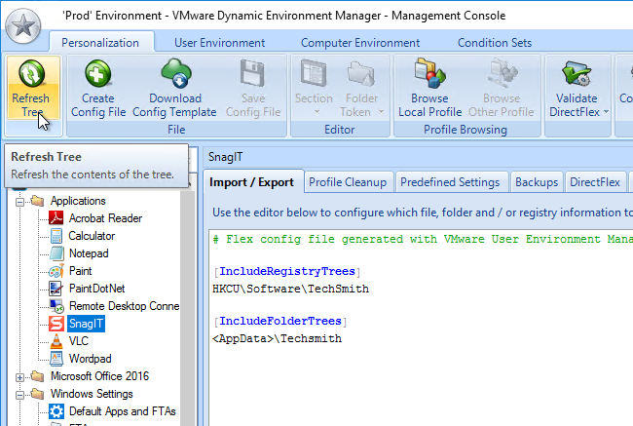Viewport: 633px width, 426px height.
Task: Click the Windows Settings folder
Action: coord(92,394)
